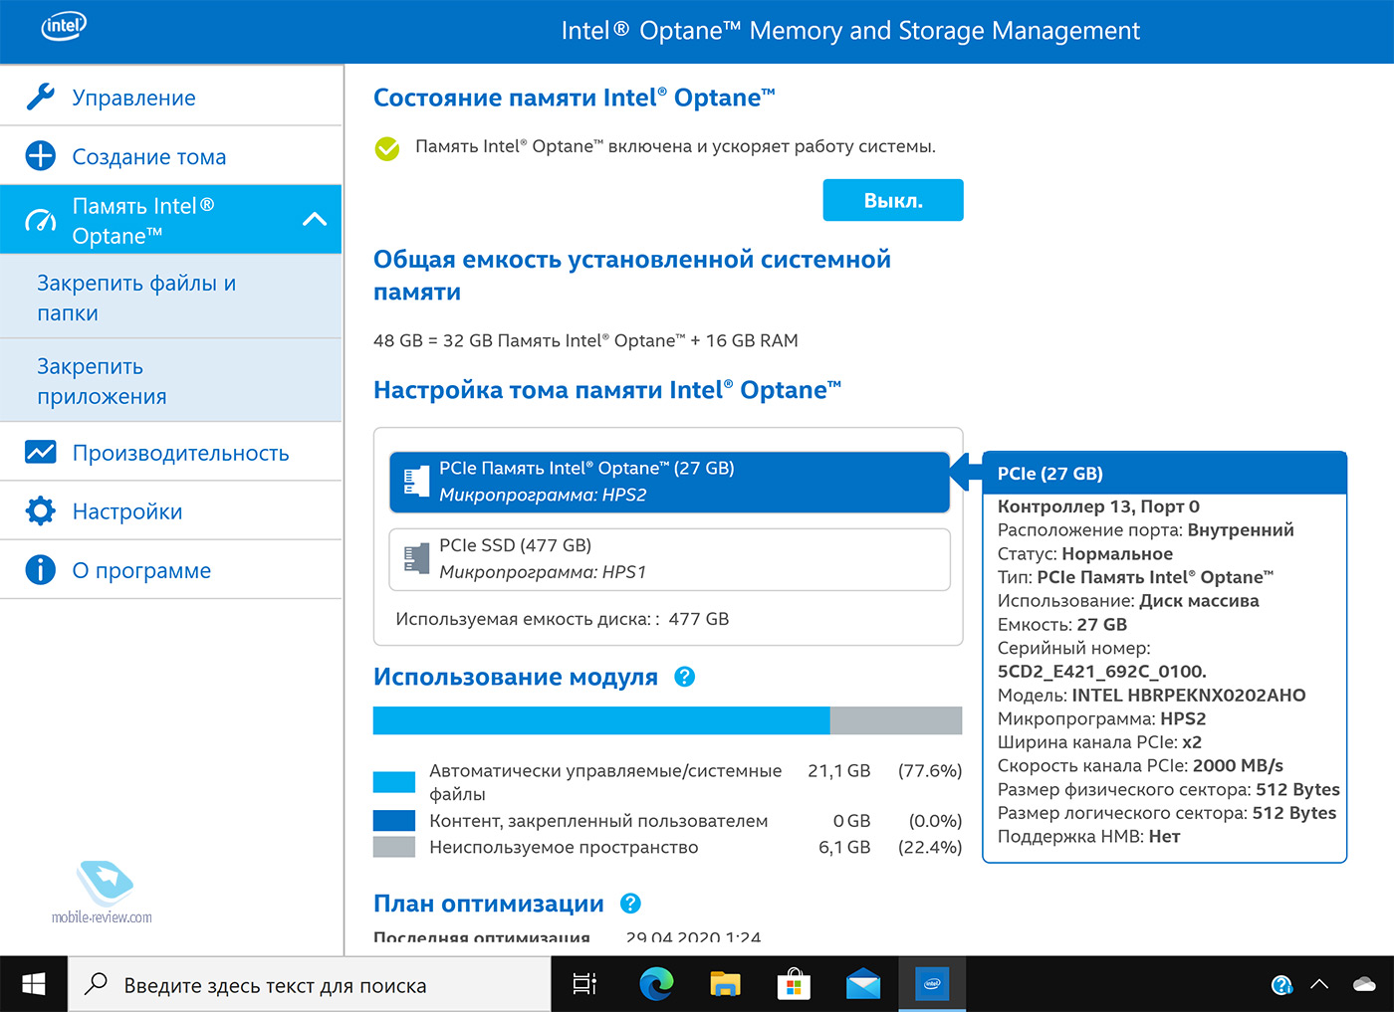Click Контроллер 13, Порт 0 line
This screenshot has height=1012, width=1394.
[1098, 506]
